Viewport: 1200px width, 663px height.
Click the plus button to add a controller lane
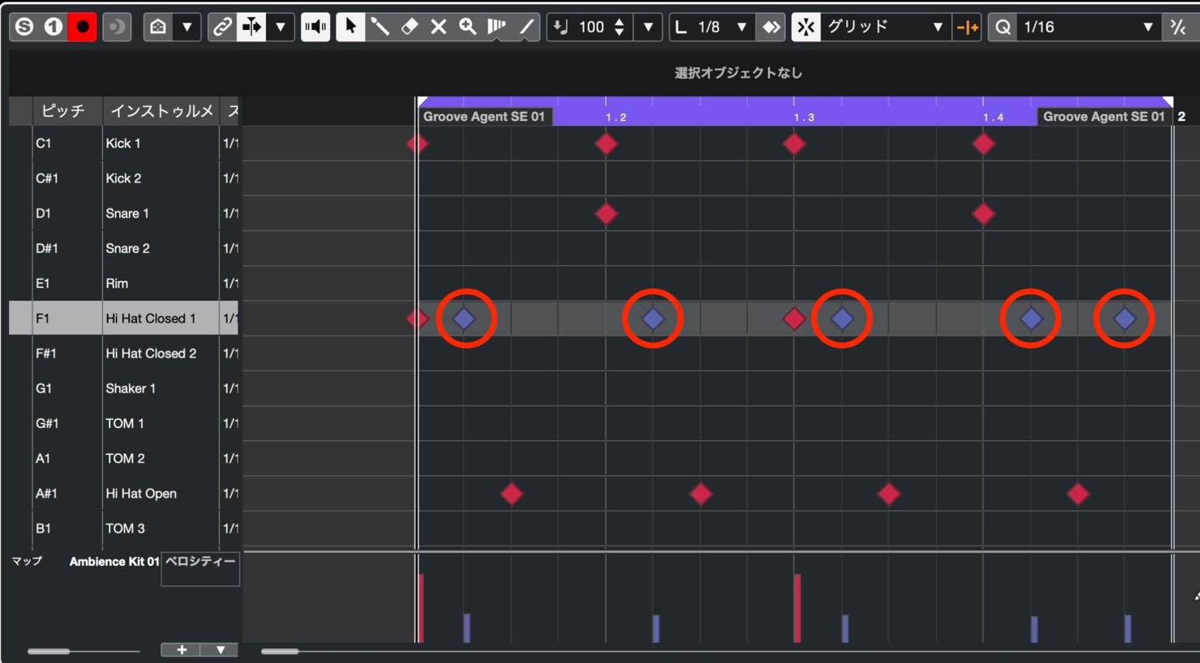[182, 650]
